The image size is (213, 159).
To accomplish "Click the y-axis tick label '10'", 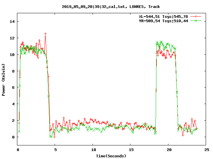I will (x=12, y=55).
